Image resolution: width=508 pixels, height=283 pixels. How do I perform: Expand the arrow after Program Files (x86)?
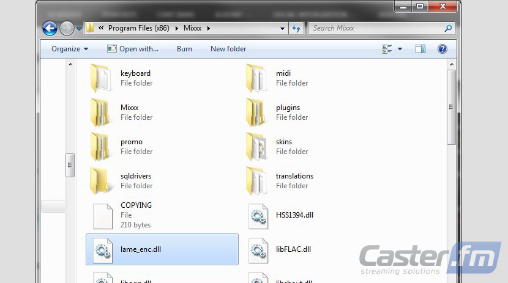click(x=176, y=29)
